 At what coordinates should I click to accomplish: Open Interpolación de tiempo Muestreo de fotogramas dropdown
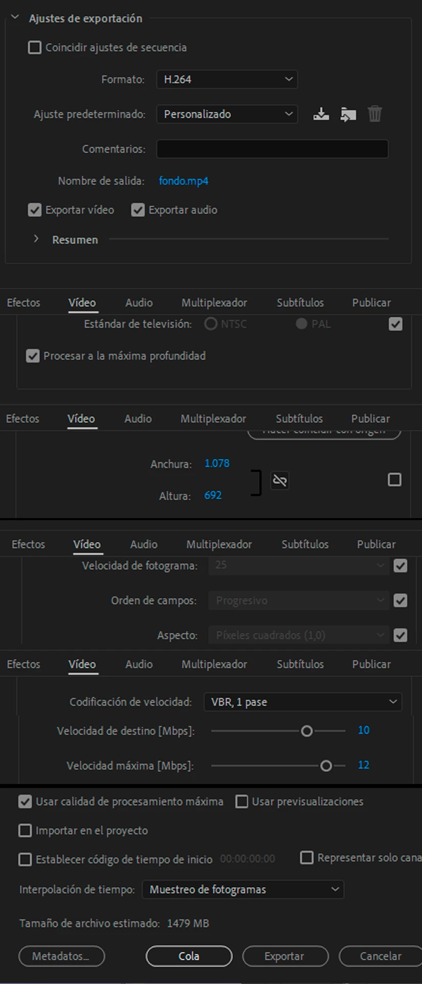click(243, 889)
